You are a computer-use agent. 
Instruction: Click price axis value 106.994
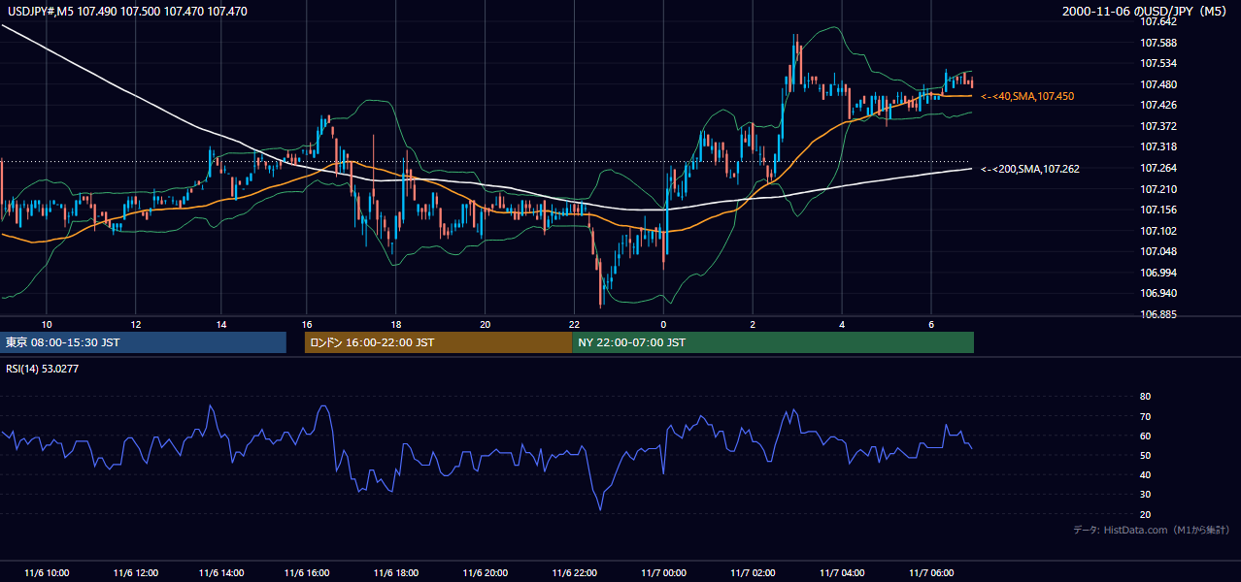point(1157,273)
